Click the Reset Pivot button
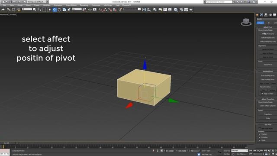The image size is (277, 156). [x=268, y=65]
